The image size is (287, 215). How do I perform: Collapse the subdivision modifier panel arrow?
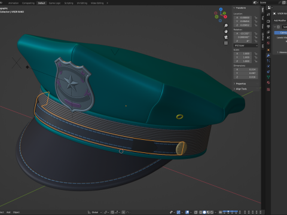tap(274, 27)
